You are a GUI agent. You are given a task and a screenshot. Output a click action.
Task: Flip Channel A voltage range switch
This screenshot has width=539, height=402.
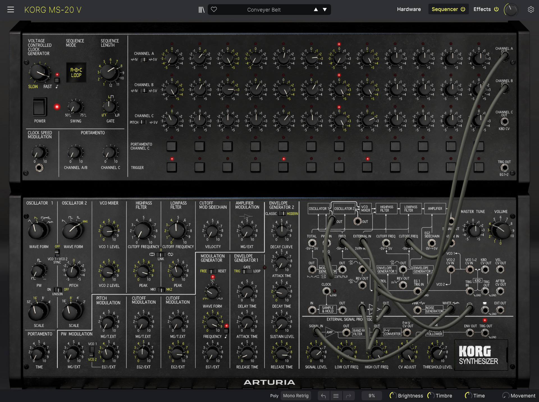144,60
